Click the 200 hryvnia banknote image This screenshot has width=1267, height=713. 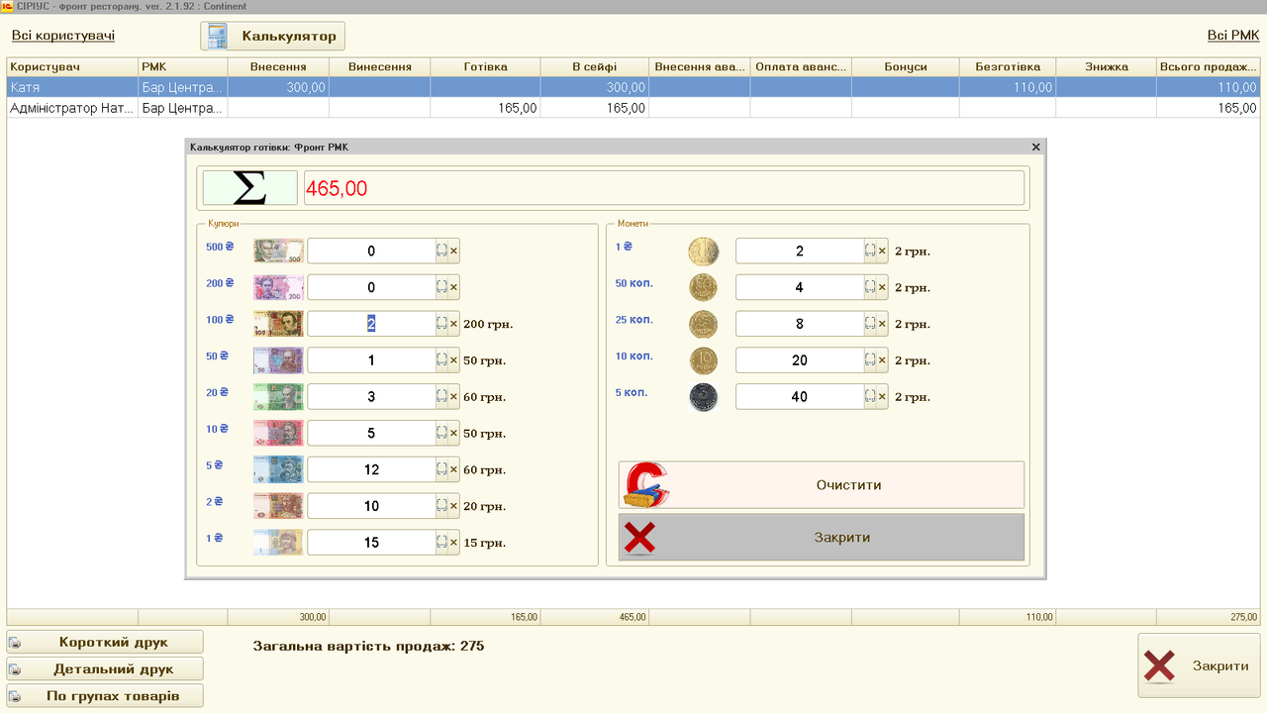pos(278,288)
